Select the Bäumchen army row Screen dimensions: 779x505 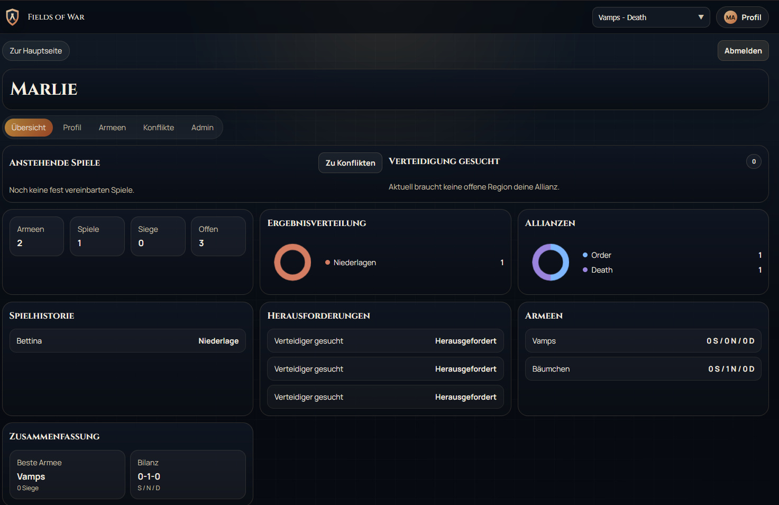643,369
